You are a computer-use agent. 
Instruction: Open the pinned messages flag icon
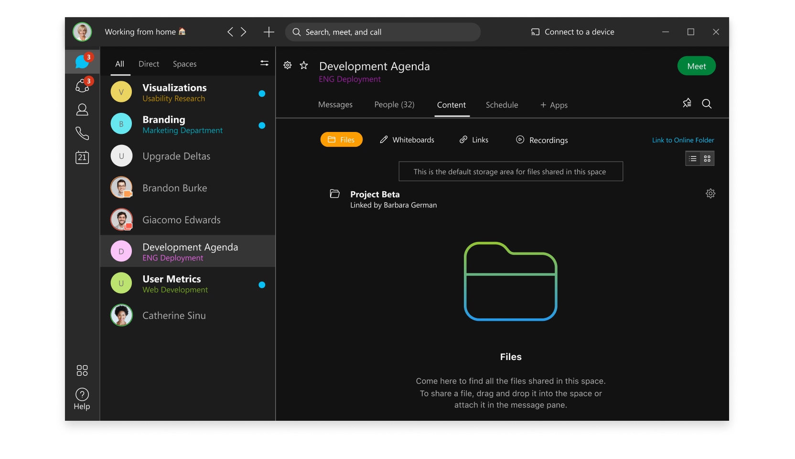687,103
